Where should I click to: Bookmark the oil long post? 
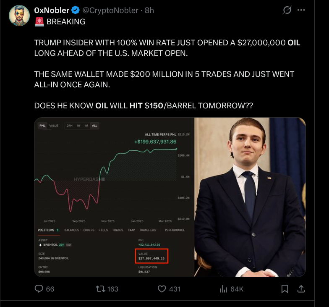tap(285, 289)
